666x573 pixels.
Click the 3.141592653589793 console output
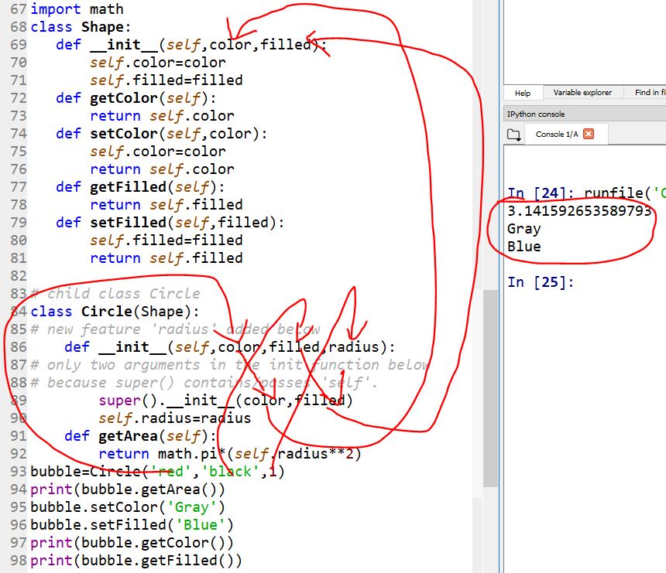pos(579,211)
